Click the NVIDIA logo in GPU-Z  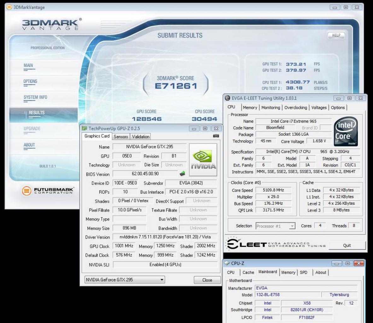[203, 160]
